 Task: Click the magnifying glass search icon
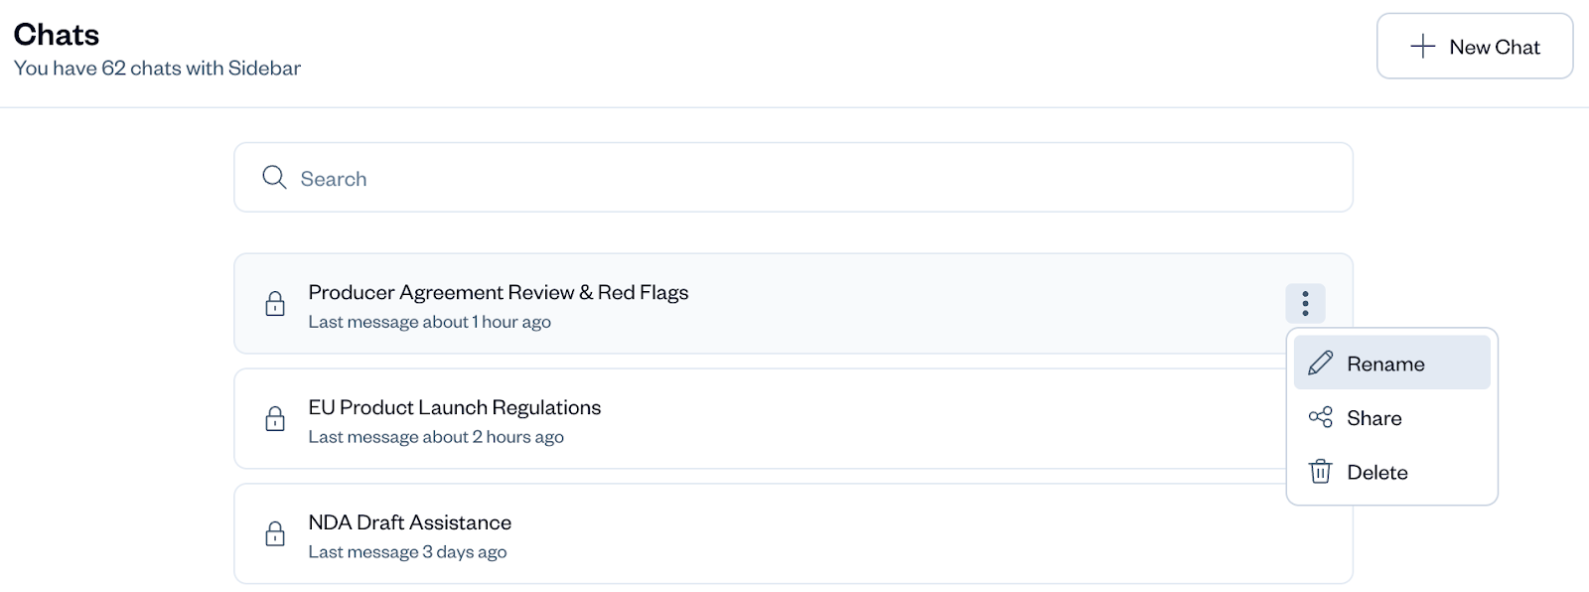[274, 178]
